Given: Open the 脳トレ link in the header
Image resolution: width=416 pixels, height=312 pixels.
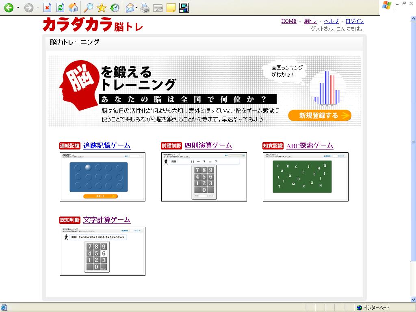Looking at the screenshot, I should tap(310, 21).
